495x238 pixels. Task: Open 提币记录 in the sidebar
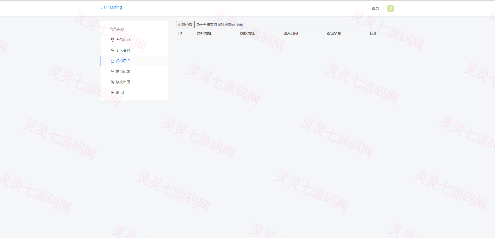tap(134, 71)
